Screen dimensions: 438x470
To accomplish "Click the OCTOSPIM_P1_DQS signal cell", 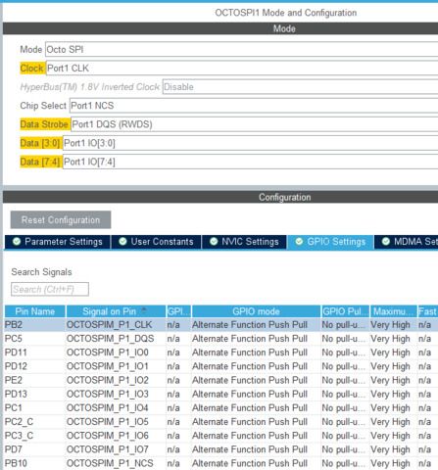I will [x=116, y=339].
